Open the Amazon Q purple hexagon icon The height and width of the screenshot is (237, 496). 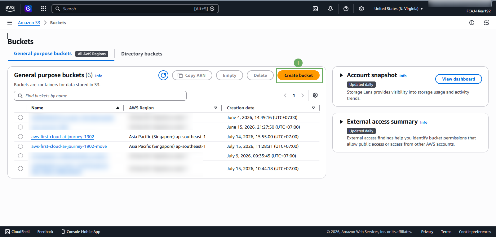click(28, 9)
